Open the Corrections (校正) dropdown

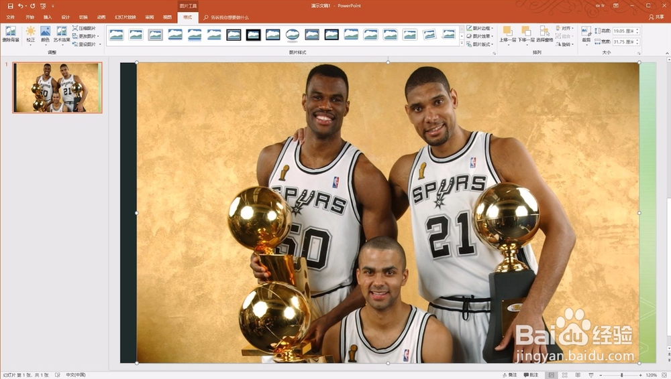click(x=31, y=35)
